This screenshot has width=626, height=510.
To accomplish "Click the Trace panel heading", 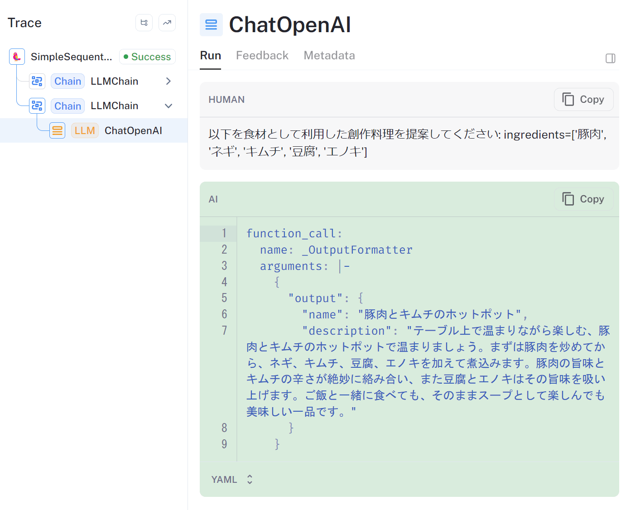I will click(24, 23).
